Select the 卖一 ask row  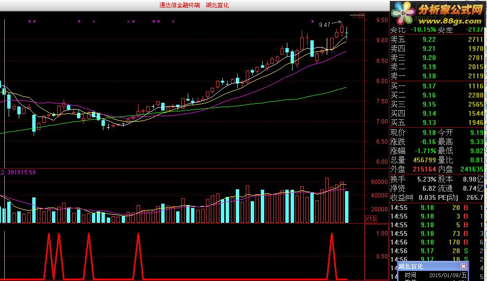pos(436,76)
